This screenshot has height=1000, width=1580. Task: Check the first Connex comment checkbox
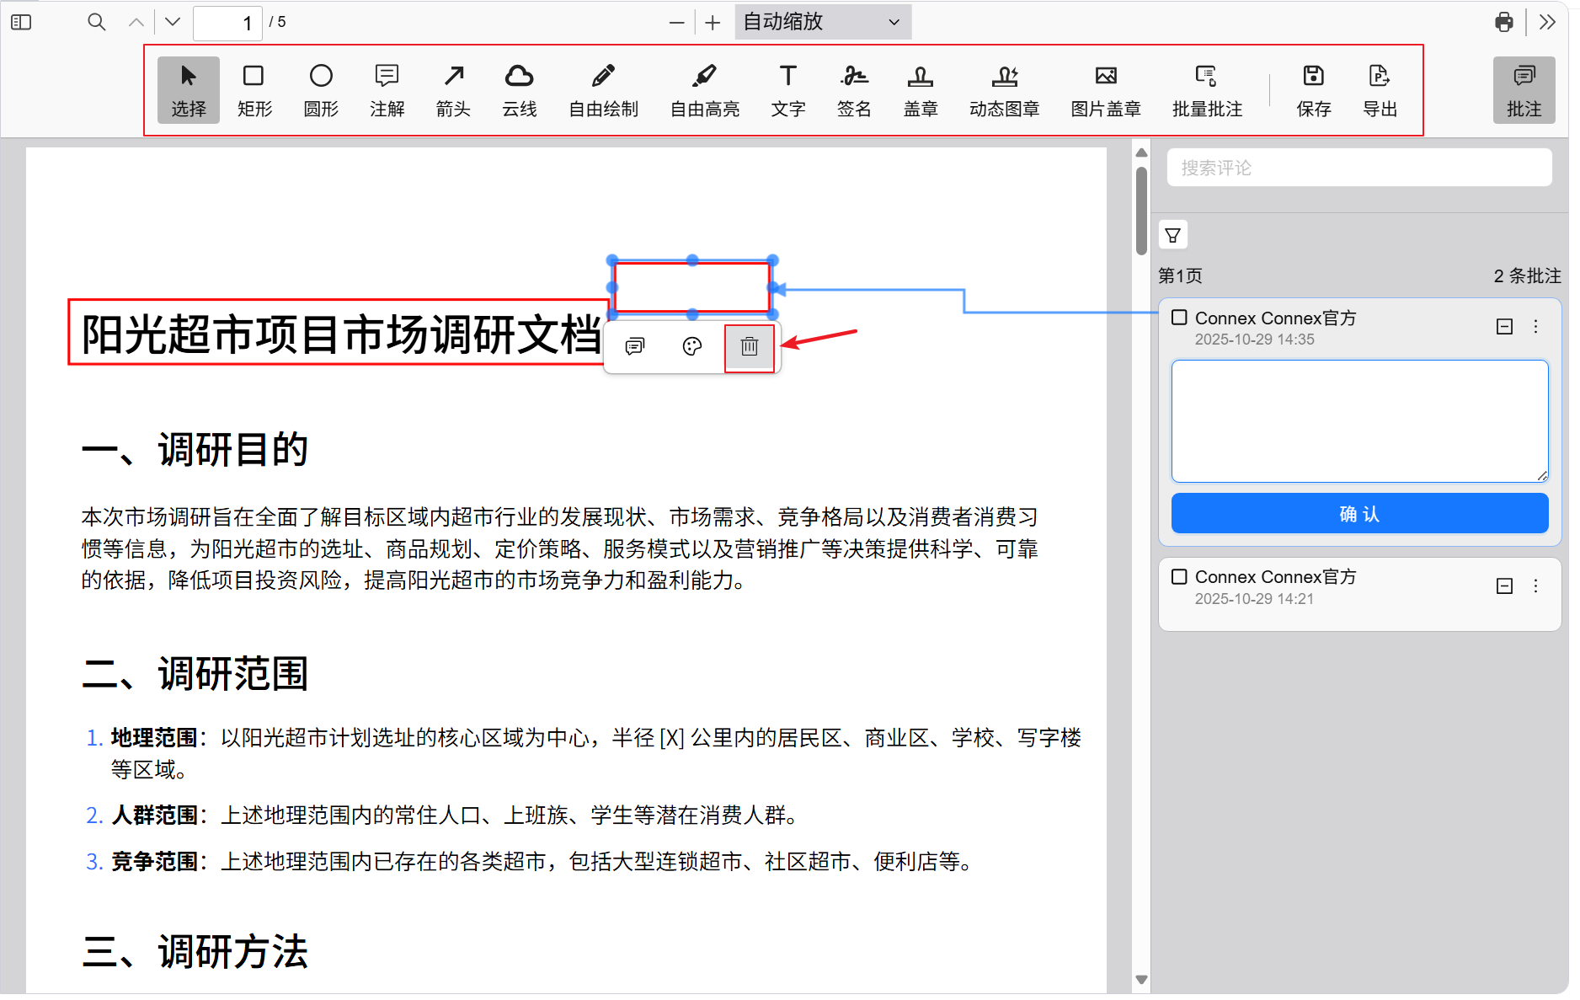[1179, 318]
